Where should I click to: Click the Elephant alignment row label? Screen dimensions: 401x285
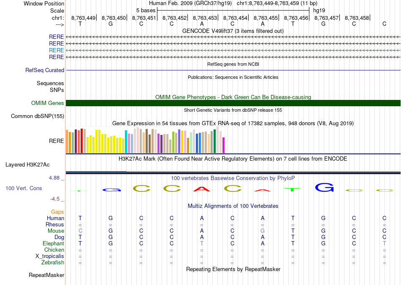coord(53,243)
